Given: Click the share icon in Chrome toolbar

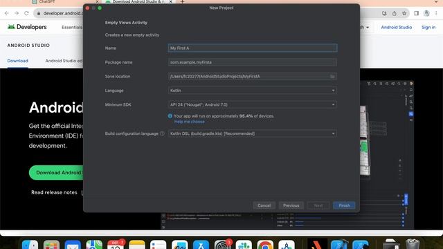Looking at the screenshot, I should coord(394,13).
